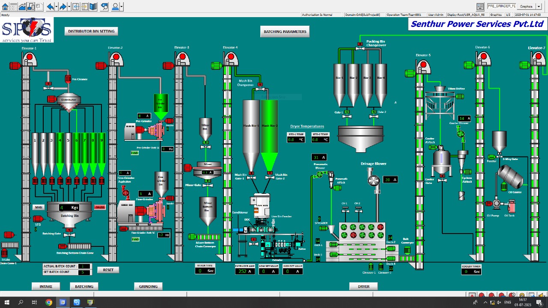Click the Oil Pump icon
Viewport: 548px width, 308px height.
[x=496, y=204]
